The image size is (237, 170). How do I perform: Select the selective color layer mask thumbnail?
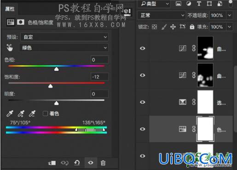pos(205,102)
